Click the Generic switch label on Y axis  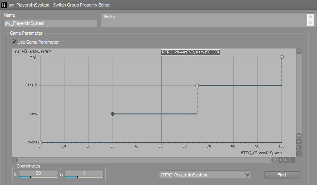click(x=31, y=85)
